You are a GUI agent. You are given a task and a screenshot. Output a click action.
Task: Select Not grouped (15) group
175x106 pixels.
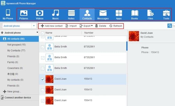pyautogui.click(x=16, y=45)
